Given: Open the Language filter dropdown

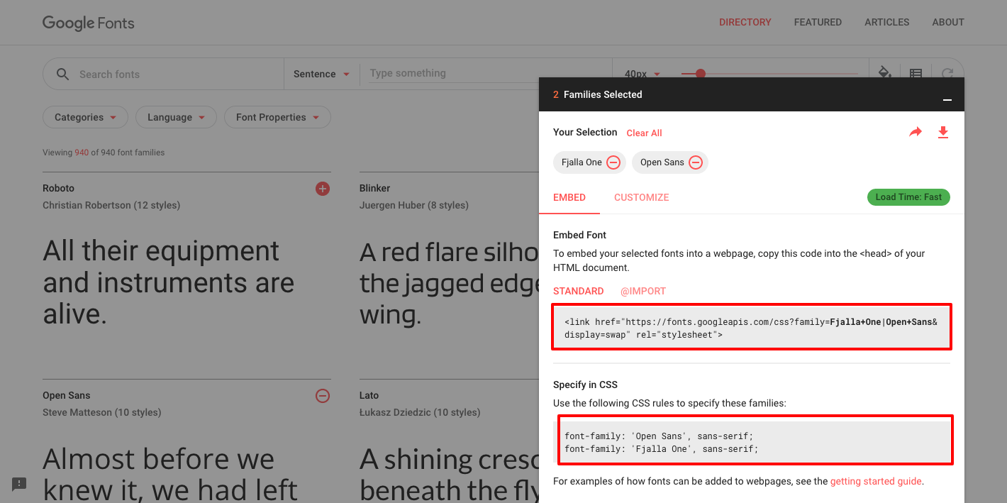Looking at the screenshot, I should coord(176,118).
